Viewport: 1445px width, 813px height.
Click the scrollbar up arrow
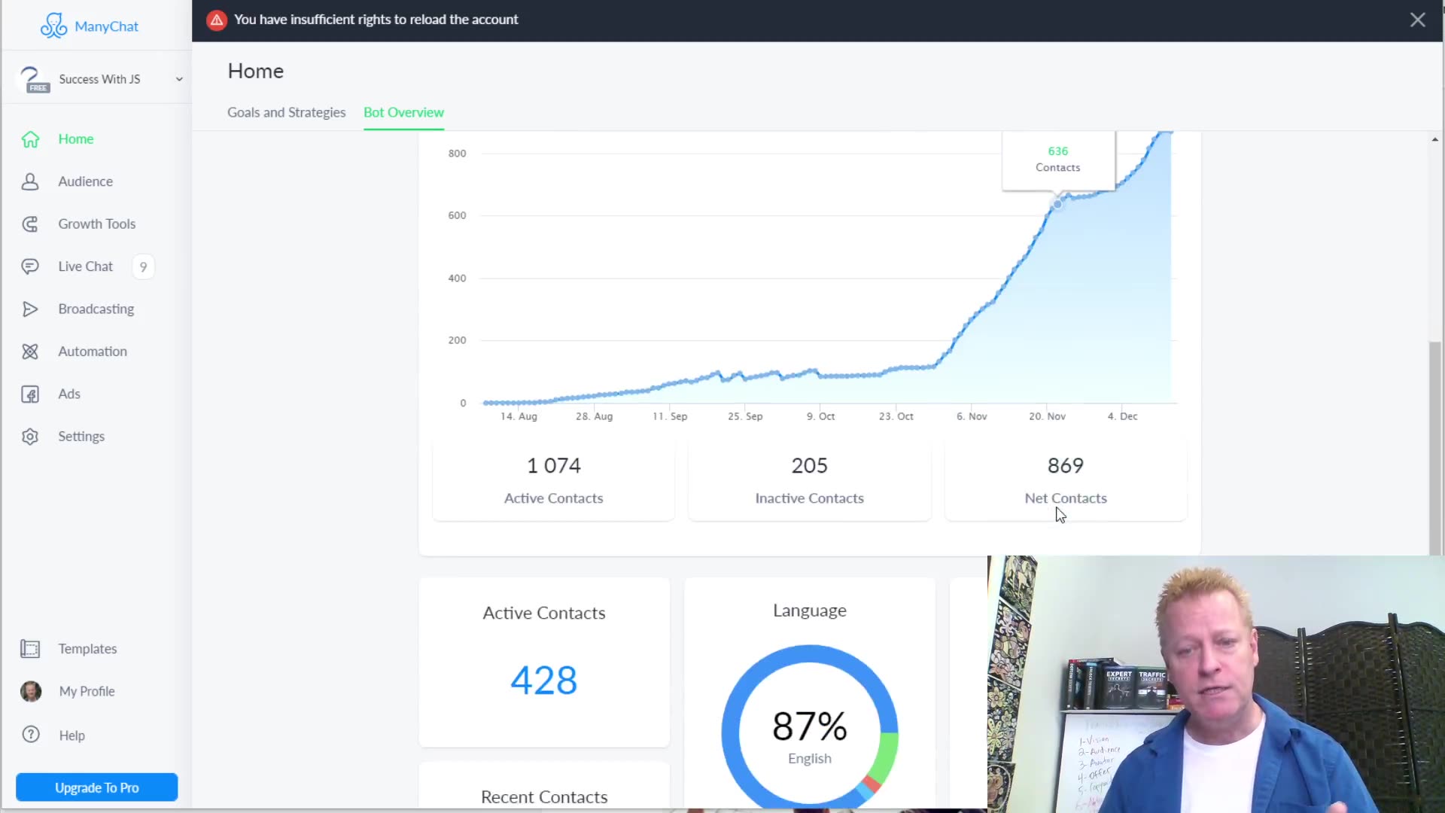[1435, 139]
